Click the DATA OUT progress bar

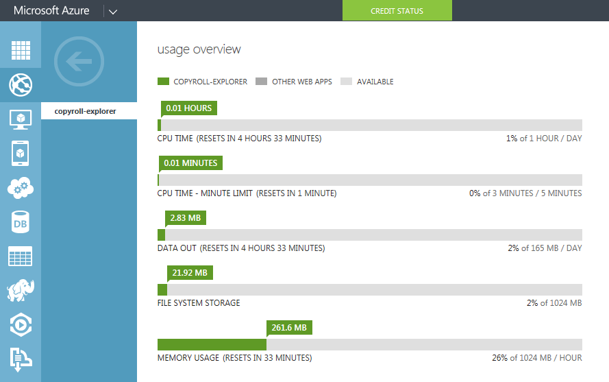pyautogui.click(x=370, y=235)
